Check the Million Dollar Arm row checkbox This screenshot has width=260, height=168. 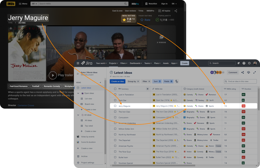pos(115,129)
